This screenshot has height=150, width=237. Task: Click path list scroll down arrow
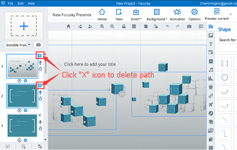point(45,140)
